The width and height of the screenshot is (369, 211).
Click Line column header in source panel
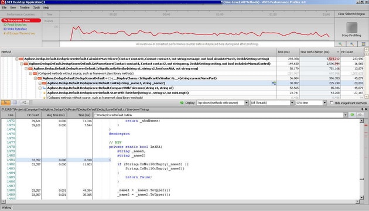pos(8,115)
